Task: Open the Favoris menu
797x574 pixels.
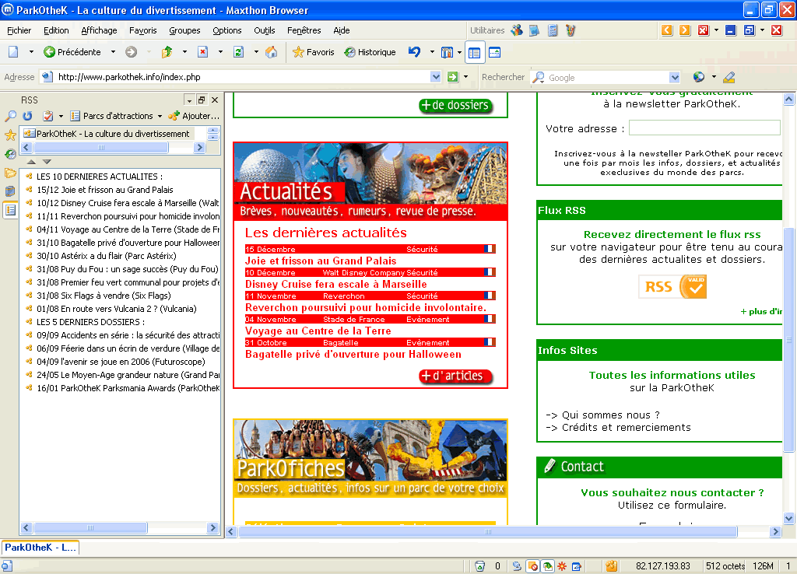Action: (x=142, y=30)
